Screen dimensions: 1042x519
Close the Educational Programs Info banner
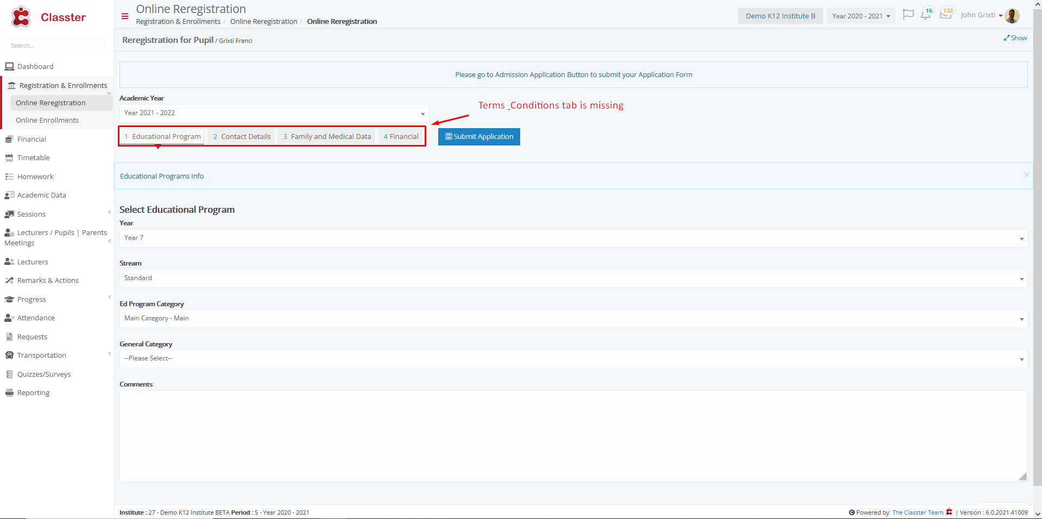(1026, 174)
